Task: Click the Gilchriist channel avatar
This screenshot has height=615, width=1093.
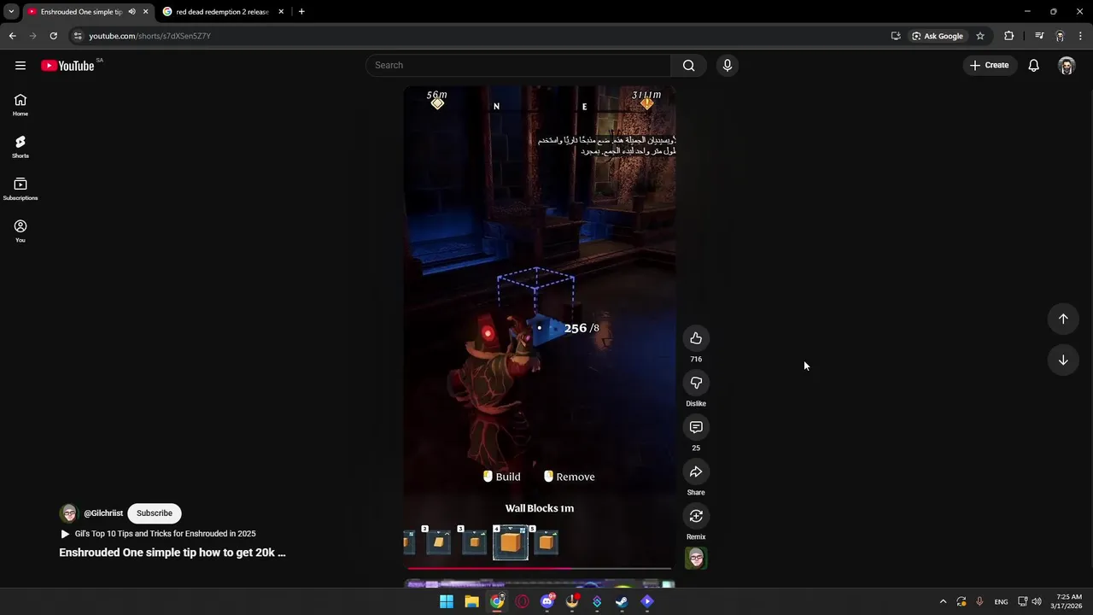Action: click(68, 513)
